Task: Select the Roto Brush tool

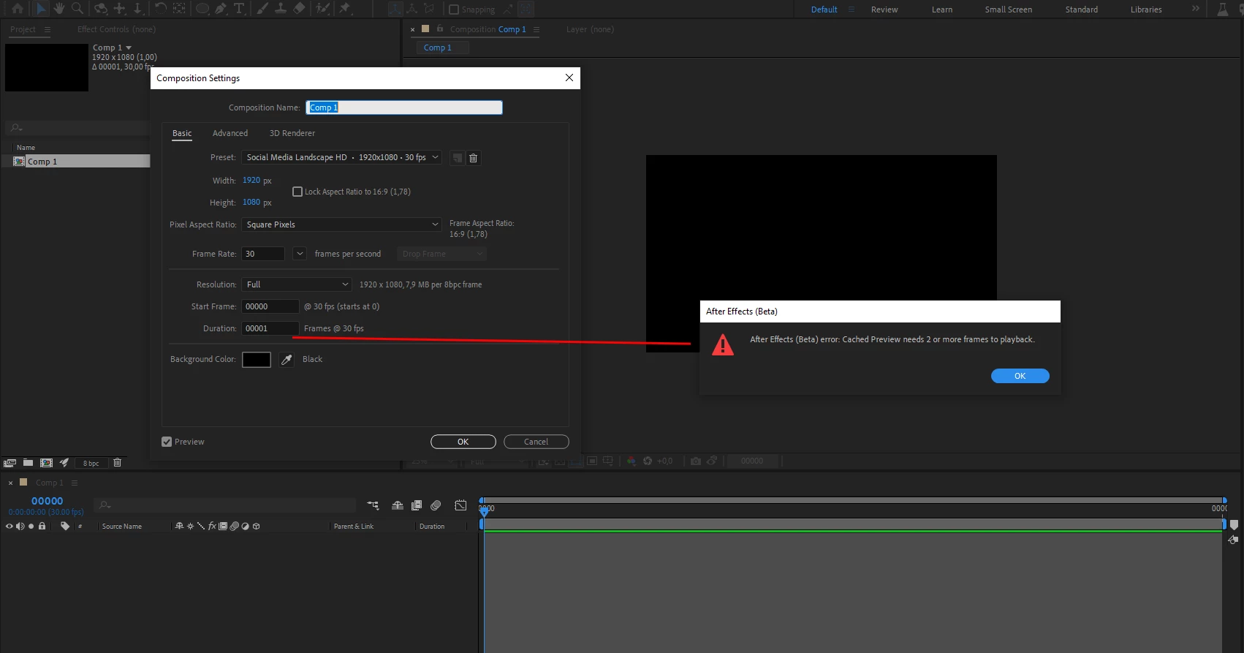Action: [322, 9]
